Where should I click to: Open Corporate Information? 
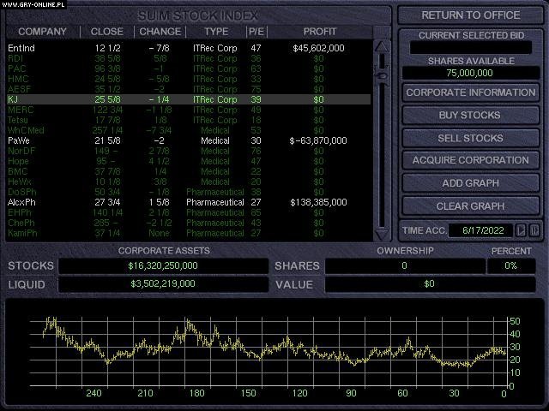[471, 92]
